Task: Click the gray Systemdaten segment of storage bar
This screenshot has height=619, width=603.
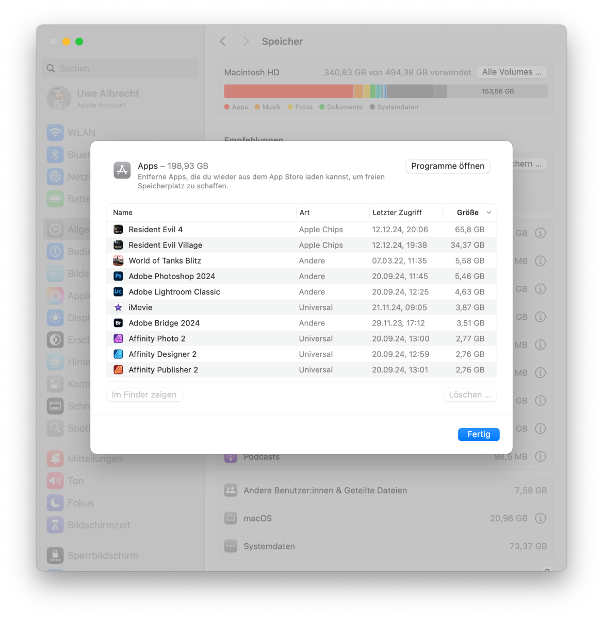Action: click(x=410, y=91)
